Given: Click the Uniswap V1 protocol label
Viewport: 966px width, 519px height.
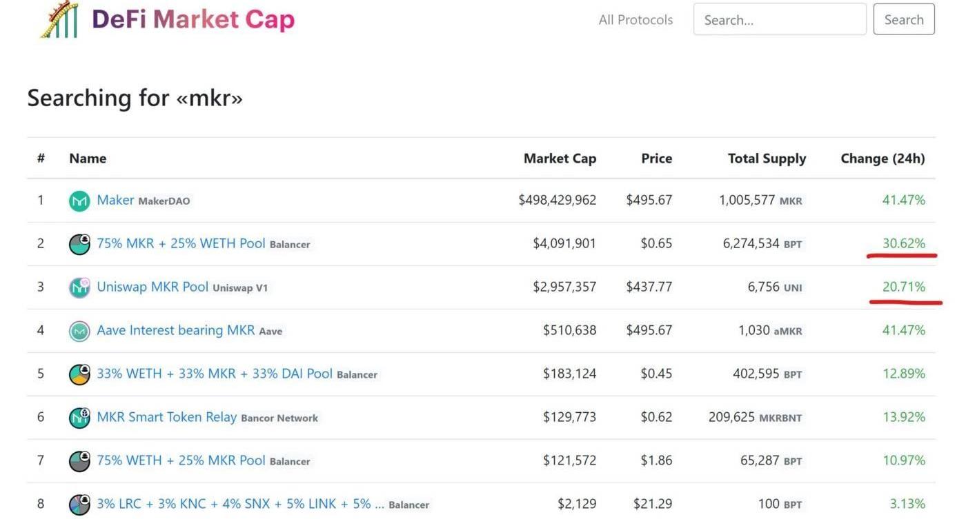Looking at the screenshot, I should [x=240, y=288].
